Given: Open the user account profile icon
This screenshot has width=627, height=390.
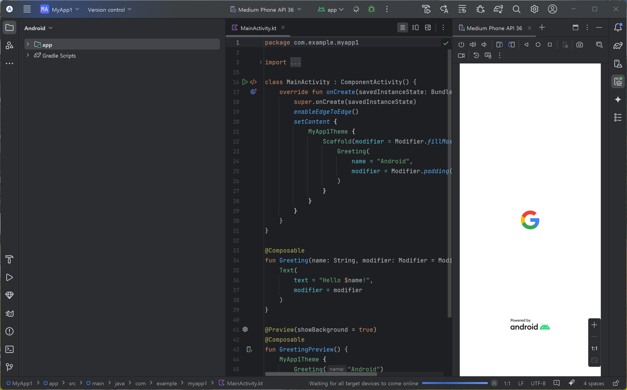Looking at the screenshot, I should [x=552, y=9].
